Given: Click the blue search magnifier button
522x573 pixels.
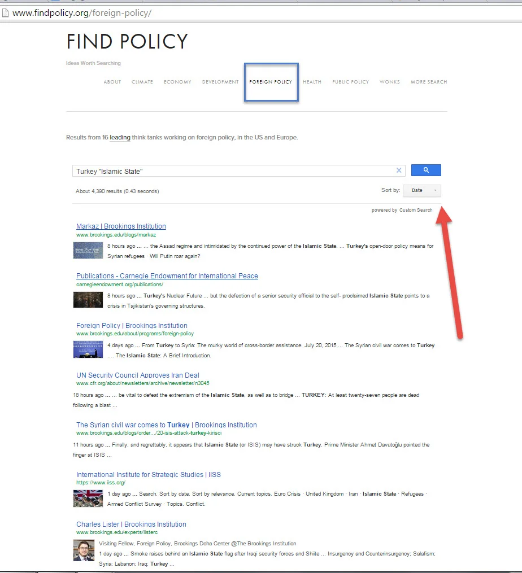Looking at the screenshot, I should 426,170.
